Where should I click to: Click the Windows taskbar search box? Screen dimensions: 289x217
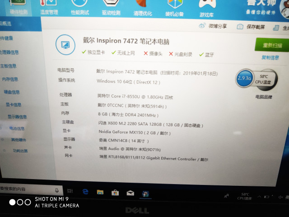click(x=31, y=189)
